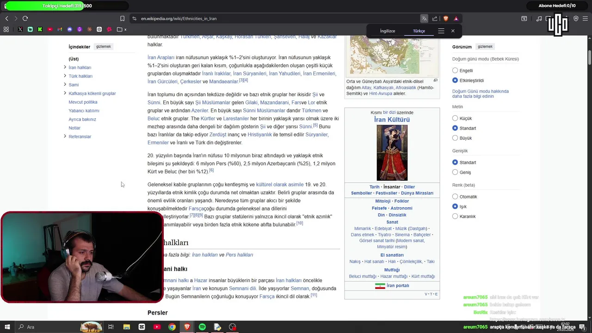Open Windows Start menu
592x333 pixels.
click(x=7, y=327)
